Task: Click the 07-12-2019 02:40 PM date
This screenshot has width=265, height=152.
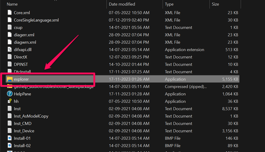Action: coord(129,20)
